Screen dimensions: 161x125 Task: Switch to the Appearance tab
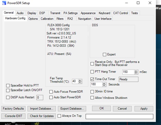[88, 13]
